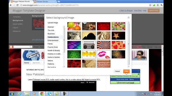Select the Abstract category
Screen dimensions: 172x96
pyautogui.click(x=51, y=27)
